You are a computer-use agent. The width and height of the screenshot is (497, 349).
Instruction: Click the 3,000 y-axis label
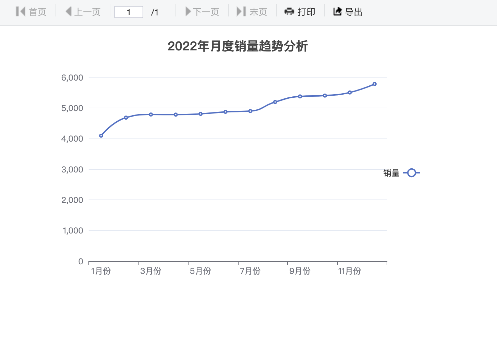point(72,170)
